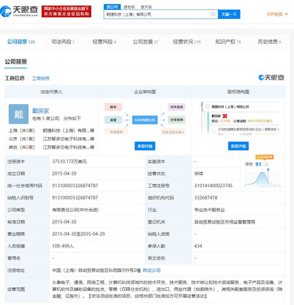294x305 pixels.
Task: Open the 公司背景 tab
Action: pyautogui.click(x=21, y=42)
